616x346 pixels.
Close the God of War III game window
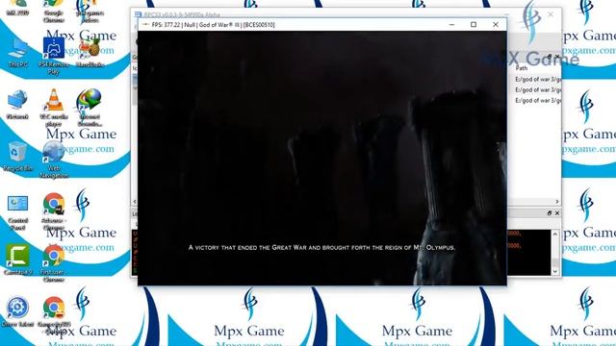496,25
